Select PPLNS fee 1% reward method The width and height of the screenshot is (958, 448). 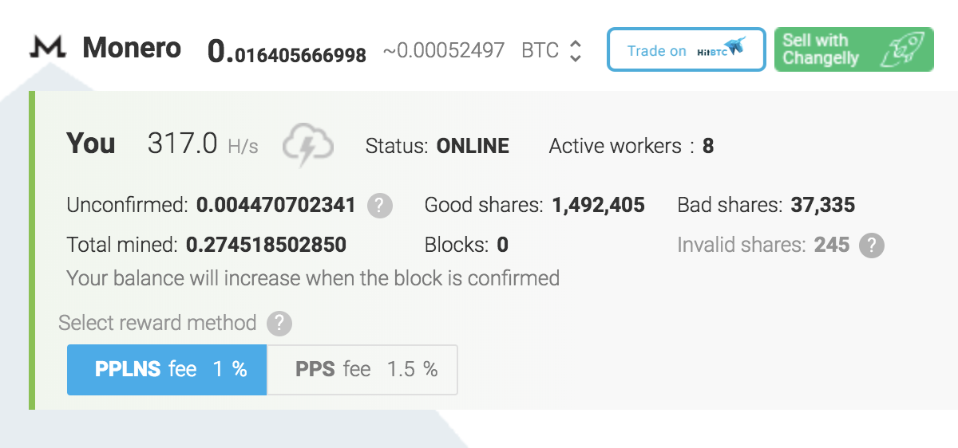pyautogui.click(x=167, y=370)
